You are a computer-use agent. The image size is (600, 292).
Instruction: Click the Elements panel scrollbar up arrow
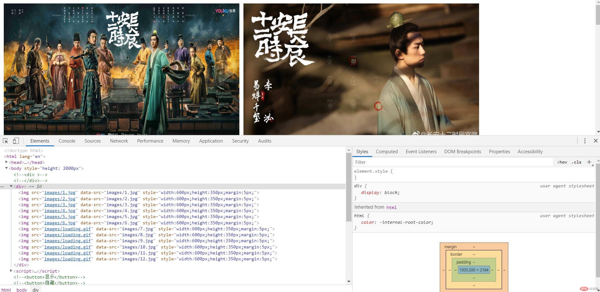coord(349,150)
